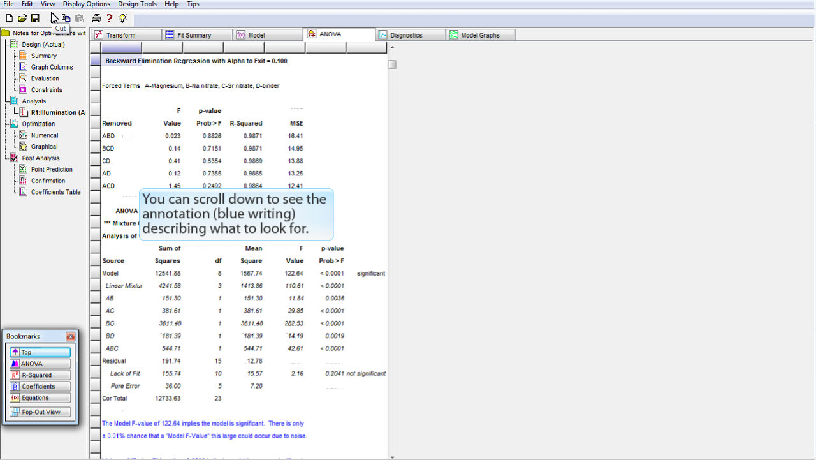The height and width of the screenshot is (460, 816).
Task: Click the New Design toolbar icon
Action: click(9, 19)
